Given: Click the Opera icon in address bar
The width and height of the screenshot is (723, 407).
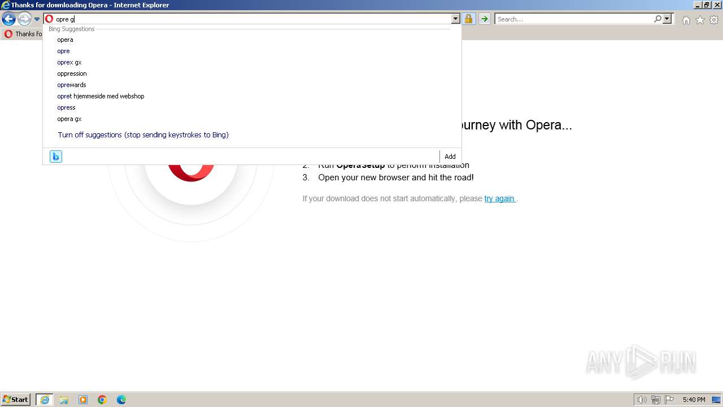Looking at the screenshot, I should tap(49, 19).
